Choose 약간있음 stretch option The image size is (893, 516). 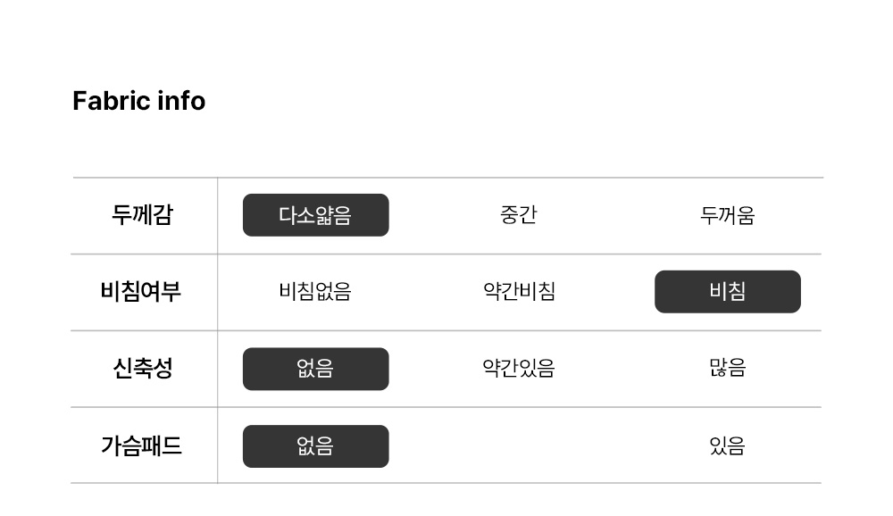519,369
